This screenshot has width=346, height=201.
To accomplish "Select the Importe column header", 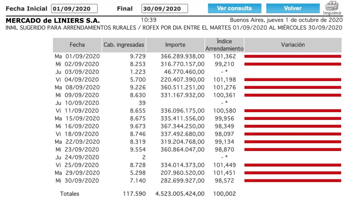I will tap(175, 45).
